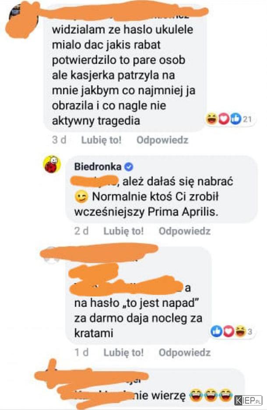
Task: Click the thumbs-up reaction beside count 21
Action: point(235,119)
